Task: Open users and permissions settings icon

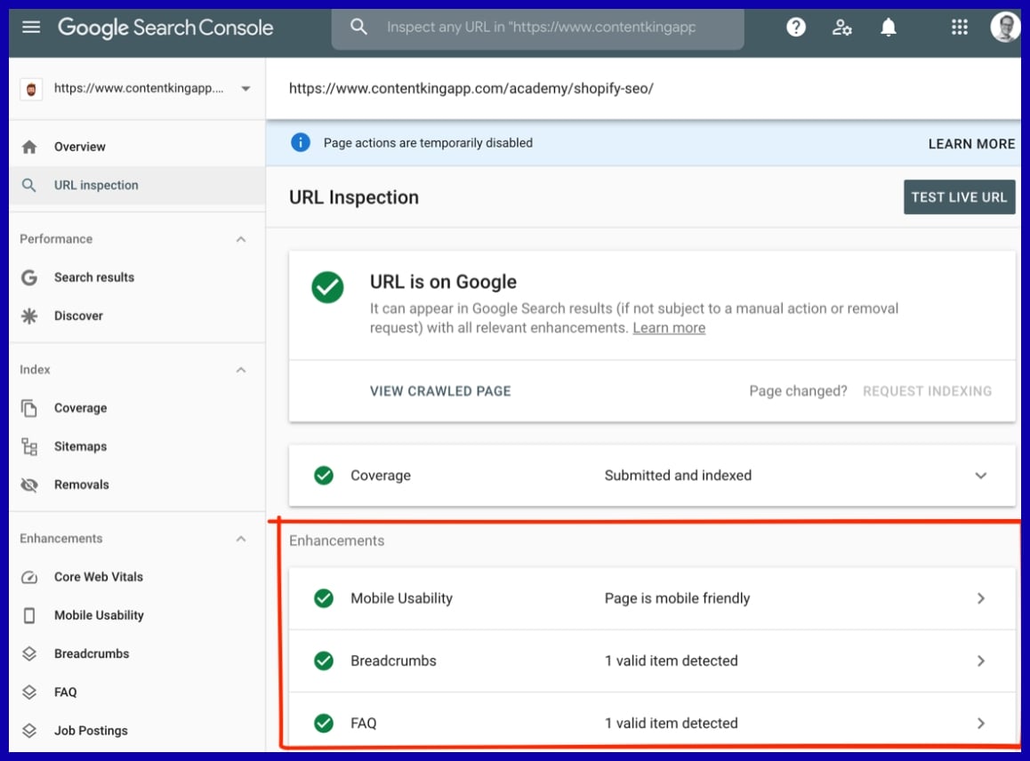Action: point(841,28)
